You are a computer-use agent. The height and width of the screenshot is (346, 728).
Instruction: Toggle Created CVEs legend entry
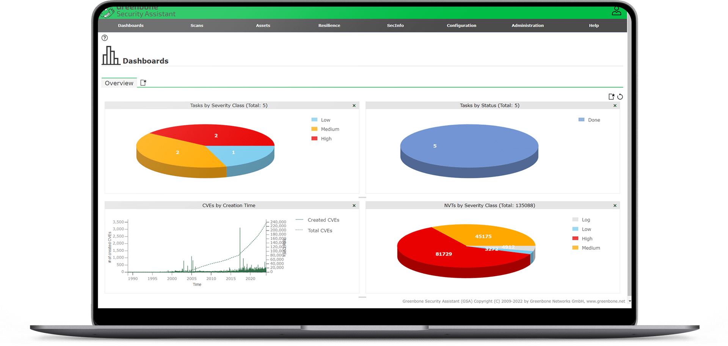(317, 220)
